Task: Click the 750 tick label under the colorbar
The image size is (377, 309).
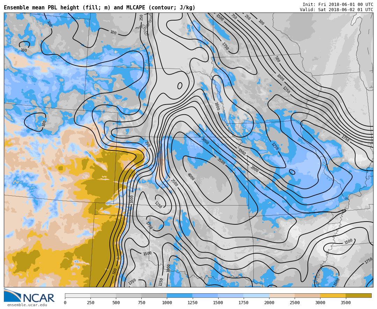Action: point(141,303)
